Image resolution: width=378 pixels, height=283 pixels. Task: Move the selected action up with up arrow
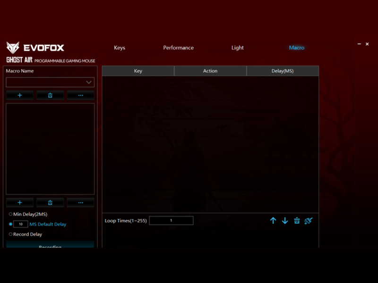[x=273, y=221]
